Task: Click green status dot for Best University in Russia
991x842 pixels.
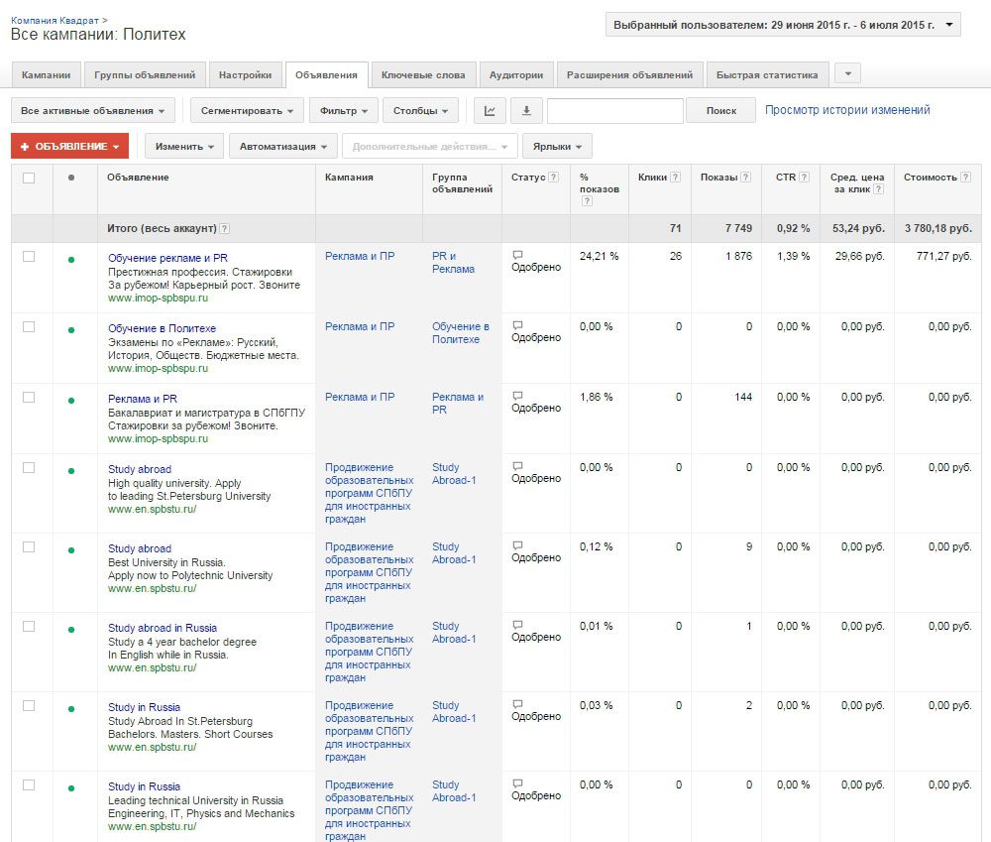Action: tap(71, 550)
